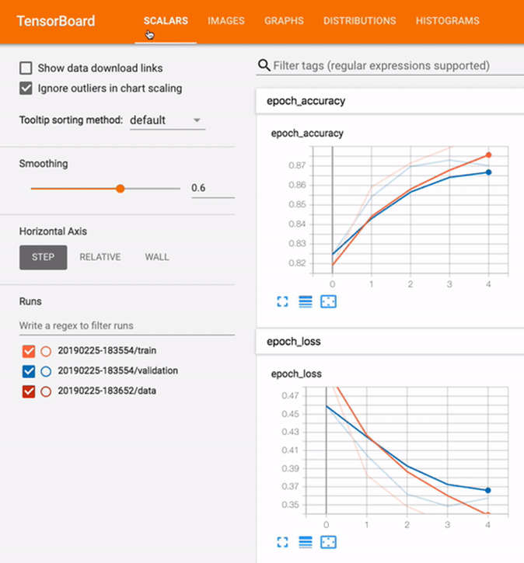Uncheck the 20190225-183554/validation run checkbox
This screenshot has height=563, width=524.
click(x=29, y=371)
